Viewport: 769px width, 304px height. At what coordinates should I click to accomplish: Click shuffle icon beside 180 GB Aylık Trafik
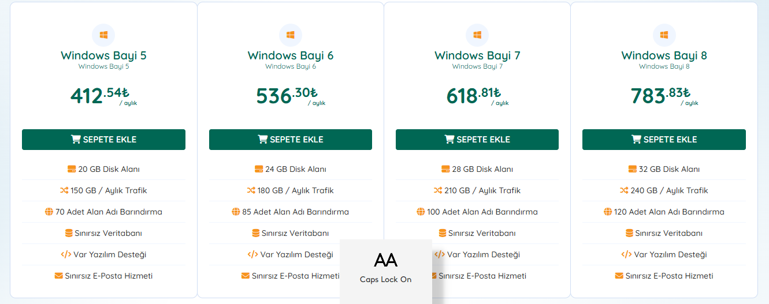coord(251,190)
